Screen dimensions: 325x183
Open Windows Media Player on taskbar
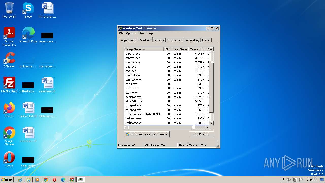pyautogui.click(x=37, y=180)
